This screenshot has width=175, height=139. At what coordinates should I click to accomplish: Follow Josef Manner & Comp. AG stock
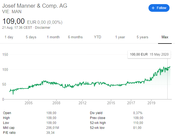(159, 8)
